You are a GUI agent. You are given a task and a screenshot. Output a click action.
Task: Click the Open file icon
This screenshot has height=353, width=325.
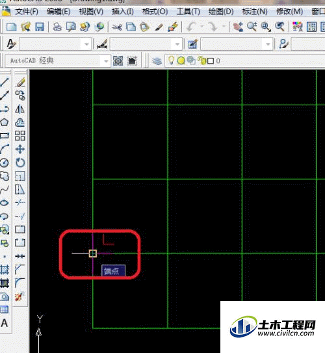point(25,27)
